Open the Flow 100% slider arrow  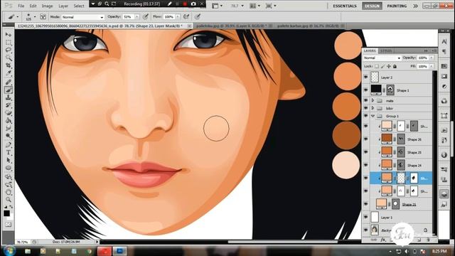pyautogui.click(x=178, y=17)
